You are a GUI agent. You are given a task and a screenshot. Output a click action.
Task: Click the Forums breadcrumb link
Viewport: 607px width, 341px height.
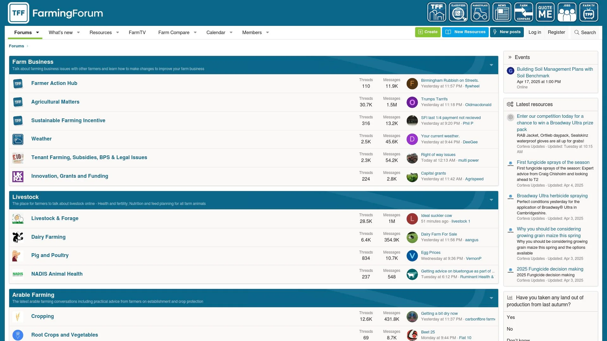coord(16,46)
